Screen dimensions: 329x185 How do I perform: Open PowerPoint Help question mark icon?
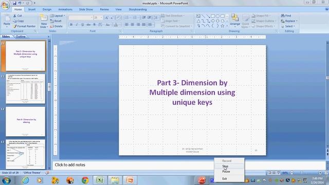(327, 9)
